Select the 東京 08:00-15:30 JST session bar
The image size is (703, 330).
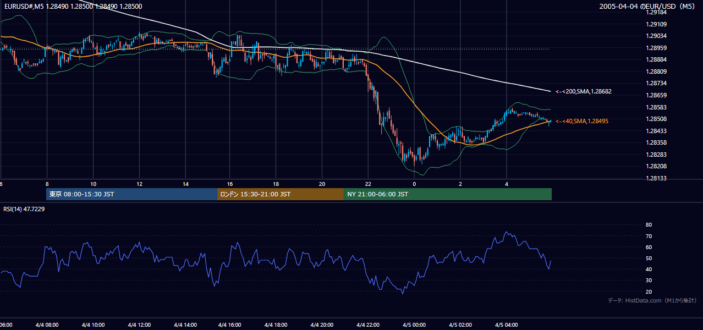coord(132,194)
